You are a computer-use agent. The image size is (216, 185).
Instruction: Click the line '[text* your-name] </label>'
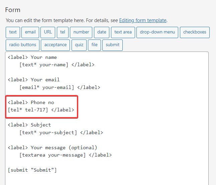[x=57, y=65]
